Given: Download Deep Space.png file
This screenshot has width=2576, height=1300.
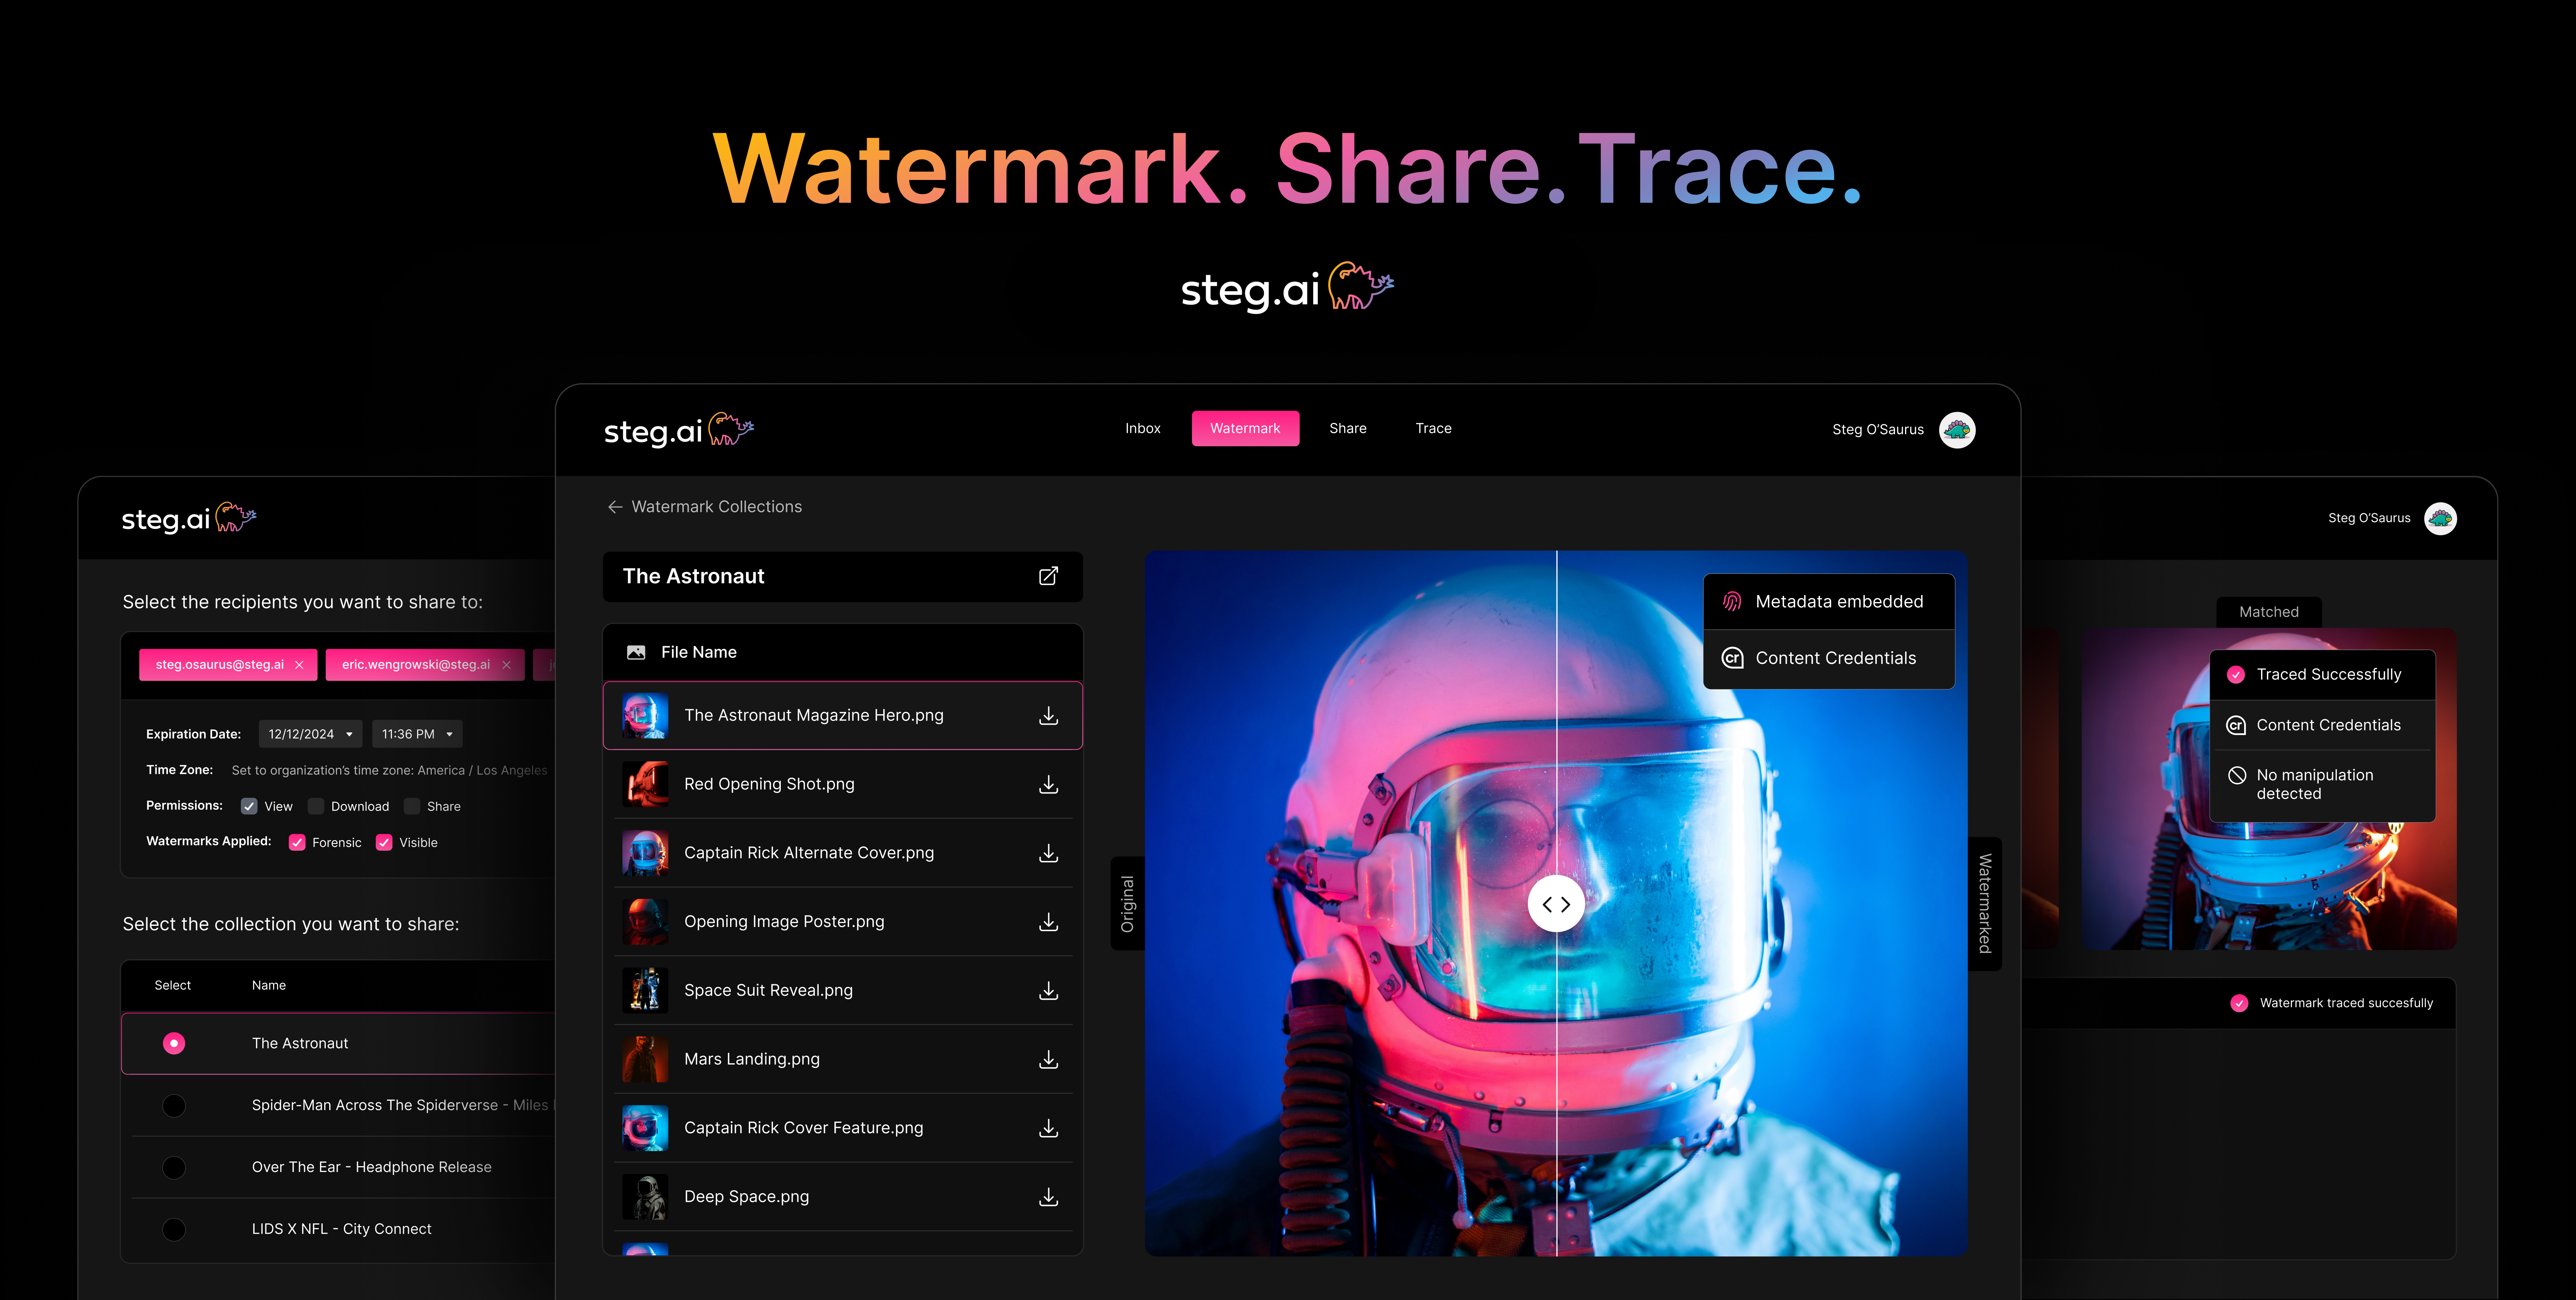Looking at the screenshot, I should (1048, 1197).
